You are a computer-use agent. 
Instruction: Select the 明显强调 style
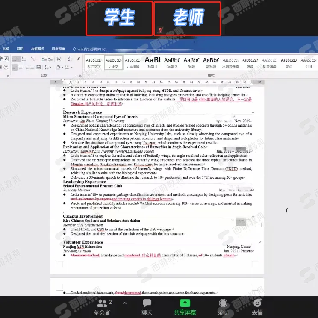[269, 63]
